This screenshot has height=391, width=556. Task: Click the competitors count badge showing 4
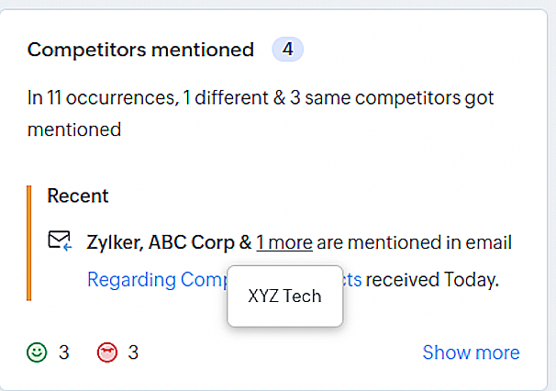coord(287,50)
